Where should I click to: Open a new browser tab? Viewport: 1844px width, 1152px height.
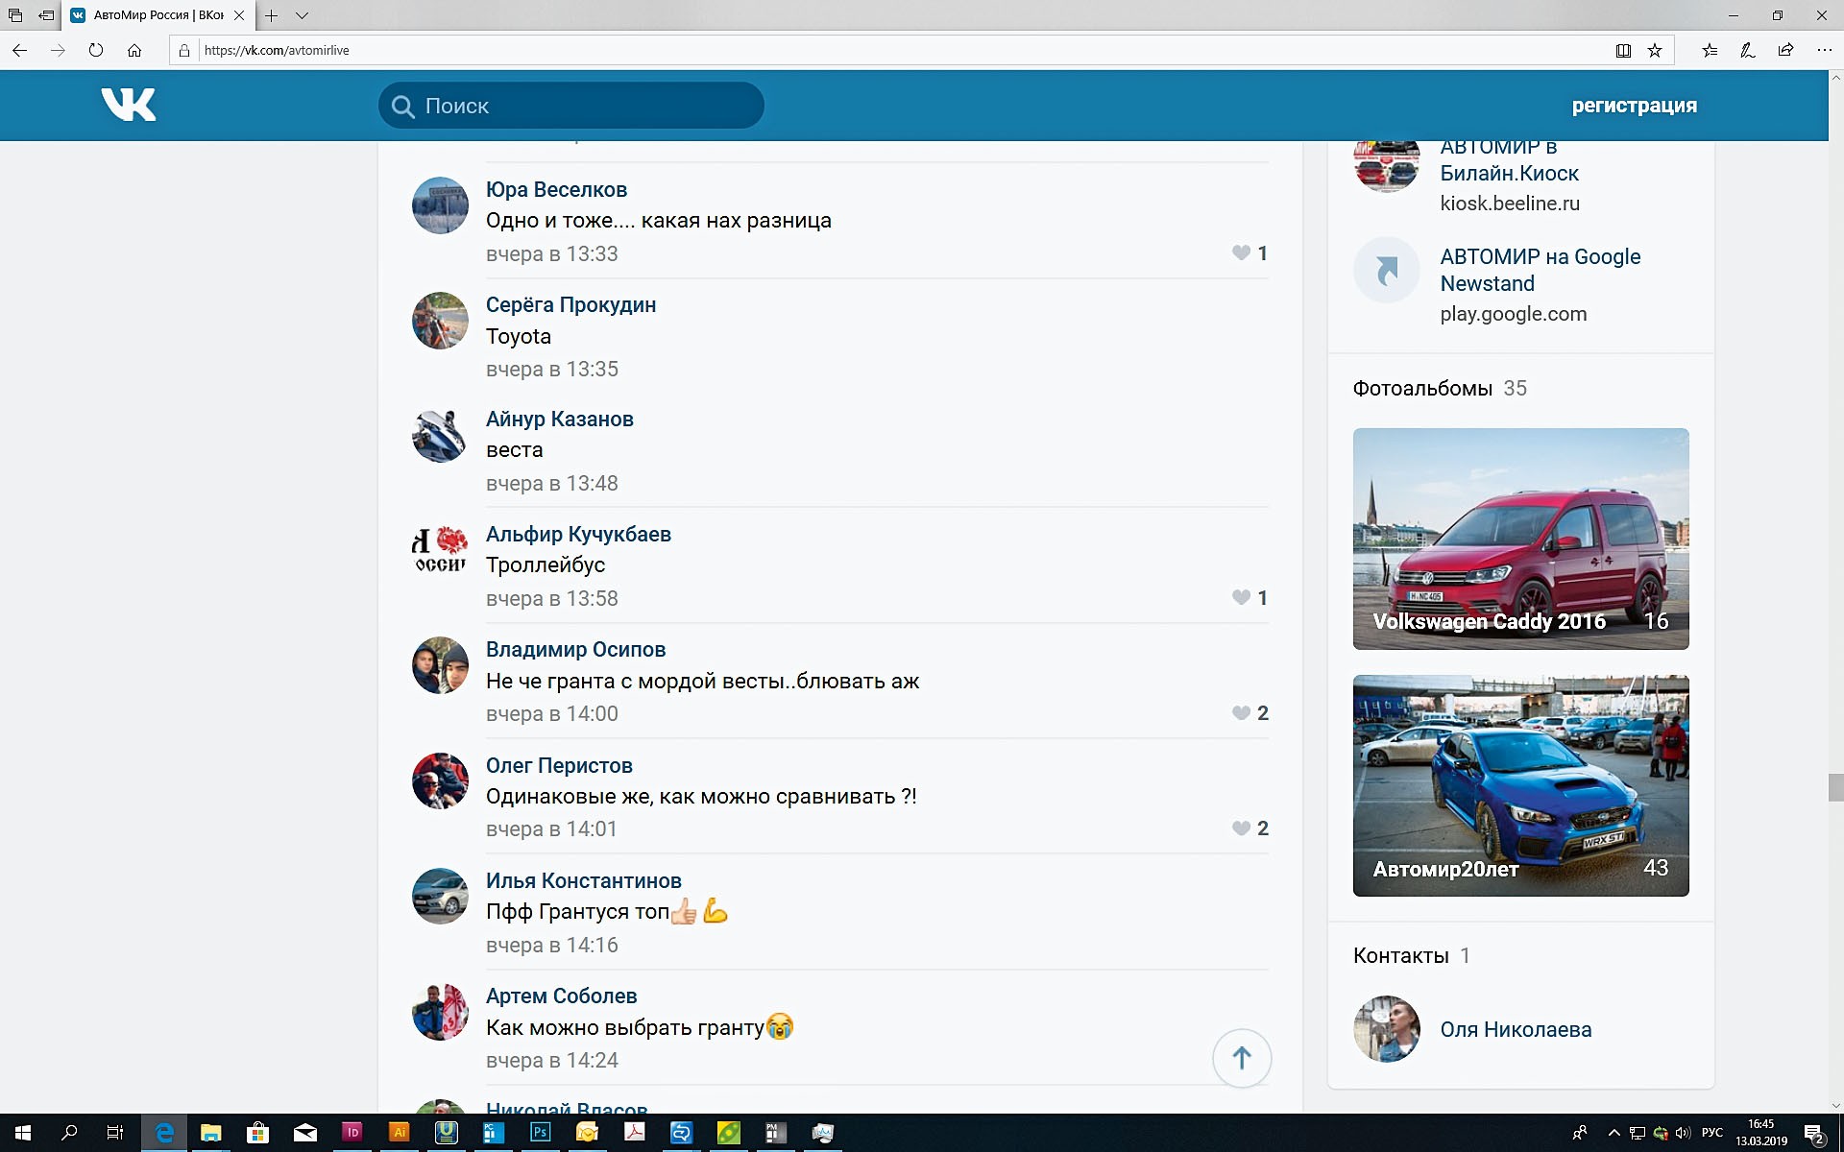point(272,15)
